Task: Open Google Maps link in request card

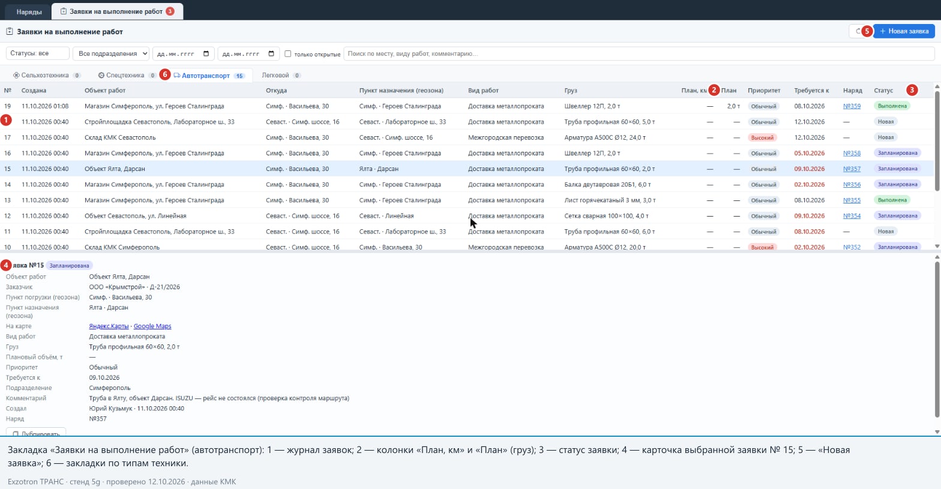Action: point(152,326)
